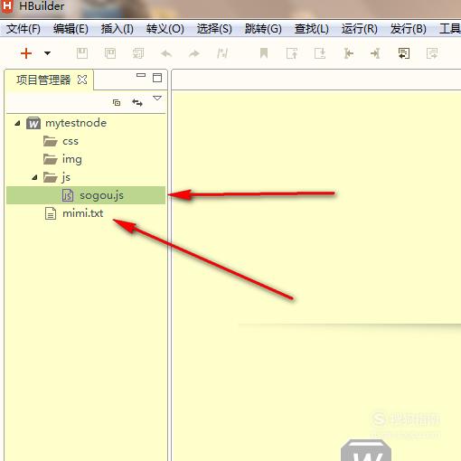Toggle the word wrap toolbar icon
The image size is (461, 461).
404,53
